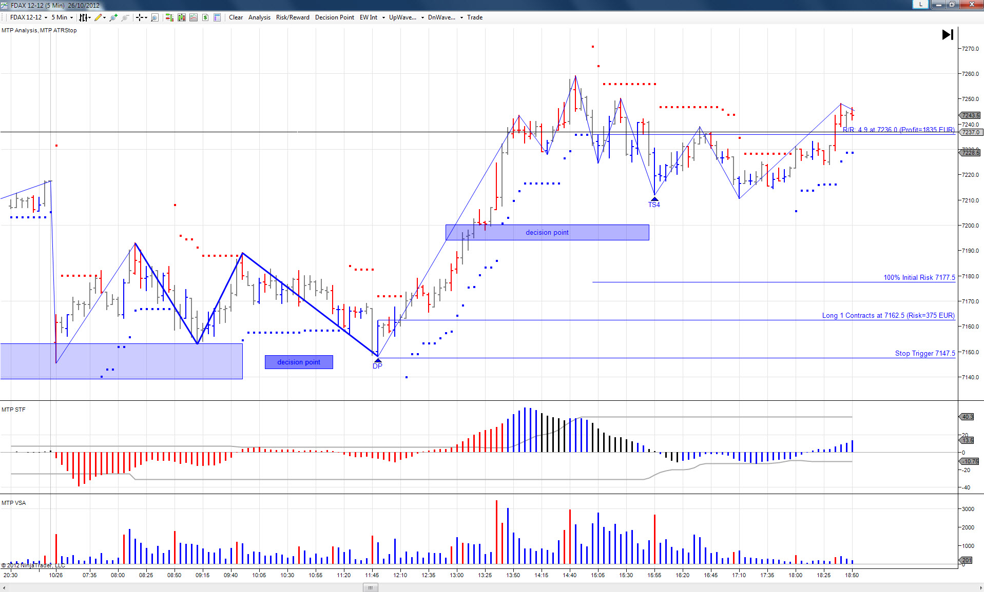Click the 7270.0 price axis label
984x592 pixels.
(x=970, y=49)
